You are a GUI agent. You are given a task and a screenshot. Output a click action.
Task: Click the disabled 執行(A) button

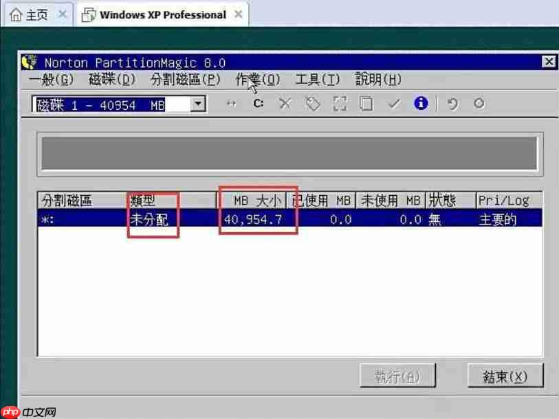point(398,376)
